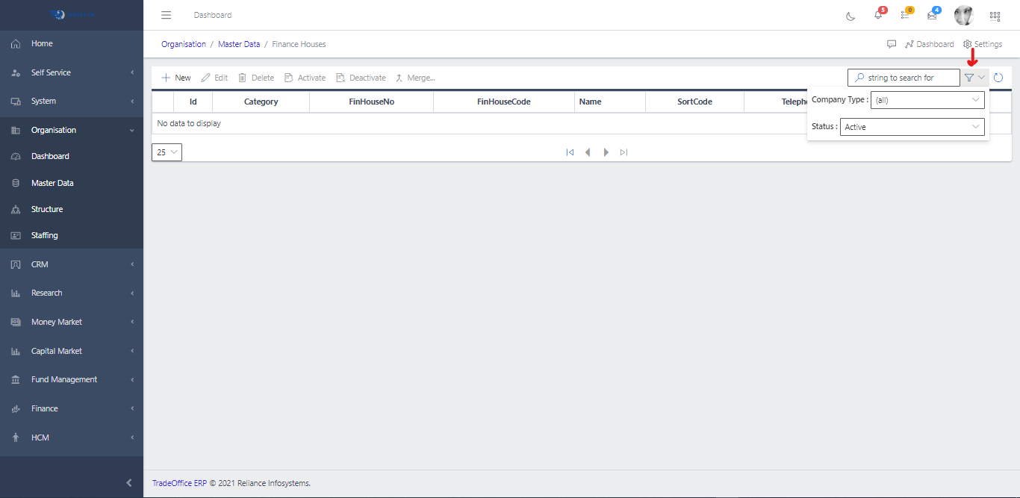1020x498 pixels.
Task: Open the apps grid icon
Action: click(x=995, y=16)
